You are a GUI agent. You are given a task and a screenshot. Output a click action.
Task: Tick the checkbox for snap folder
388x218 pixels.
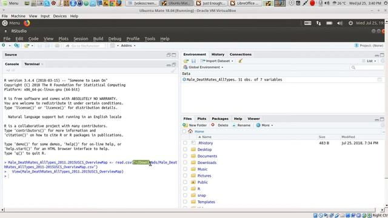point(185,195)
